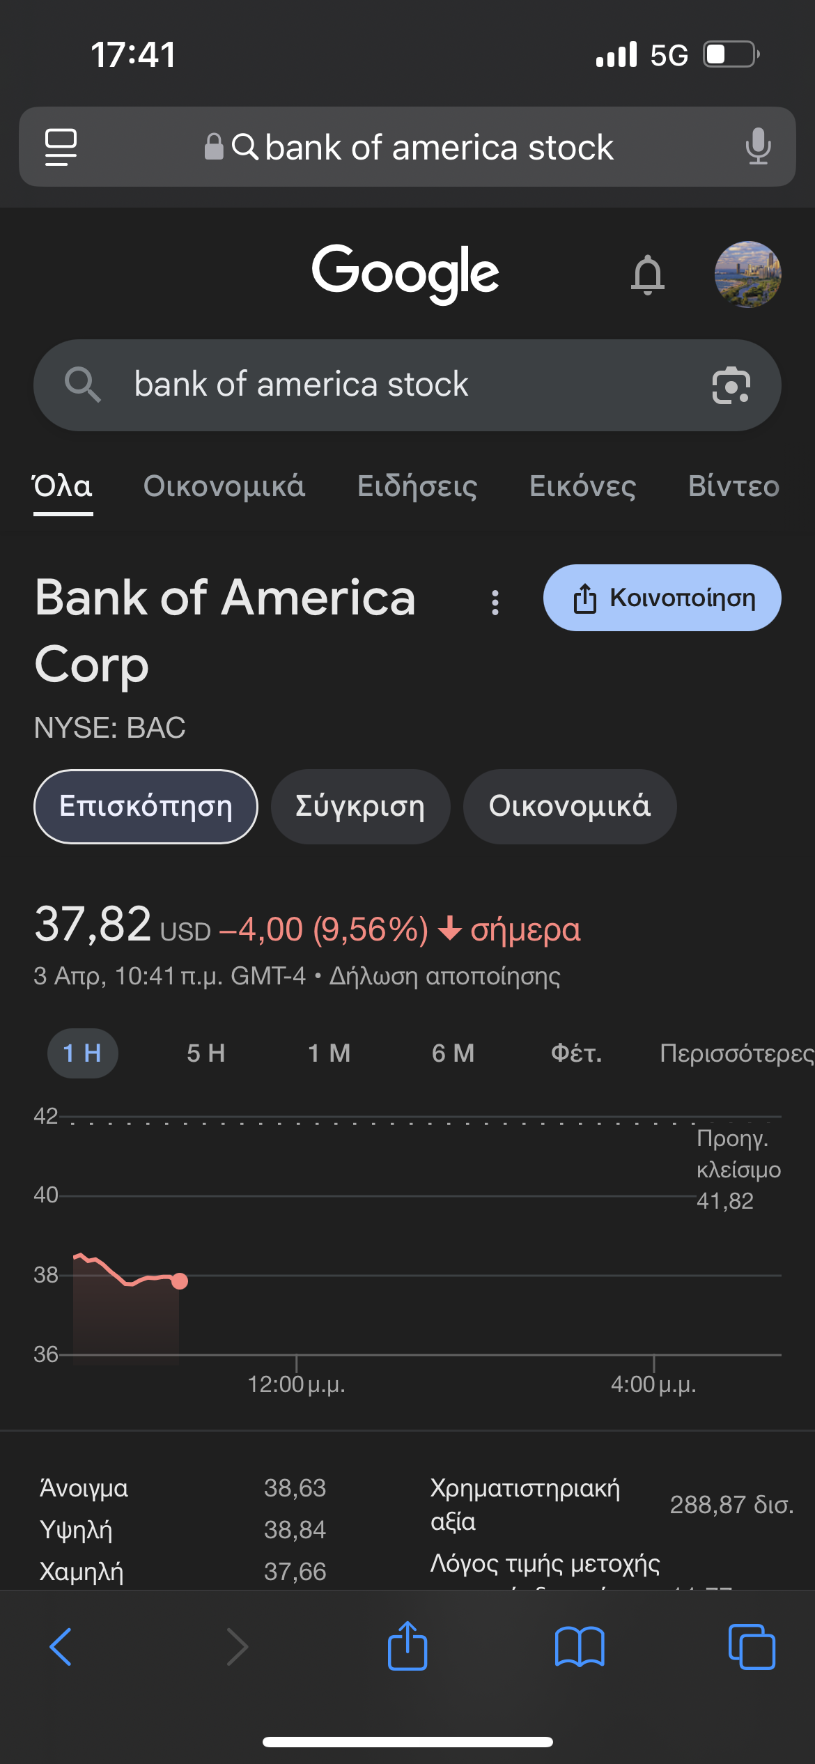Open the page format reader icon
Image resolution: width=815 pixels, height=1764 pixels.
61,146
